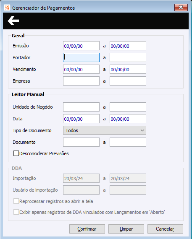Click the Emissão start date field
Image resolution: width=192 pixels, height=239 pixels.
[x=81, y=46]
